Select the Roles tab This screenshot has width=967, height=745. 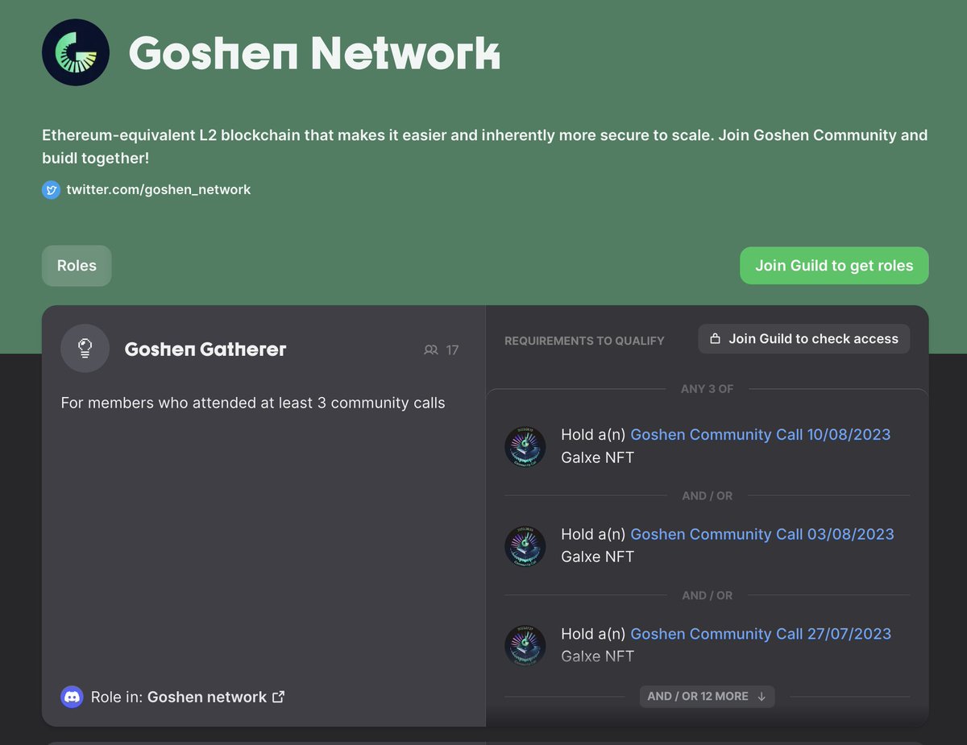tap(76, 265)
